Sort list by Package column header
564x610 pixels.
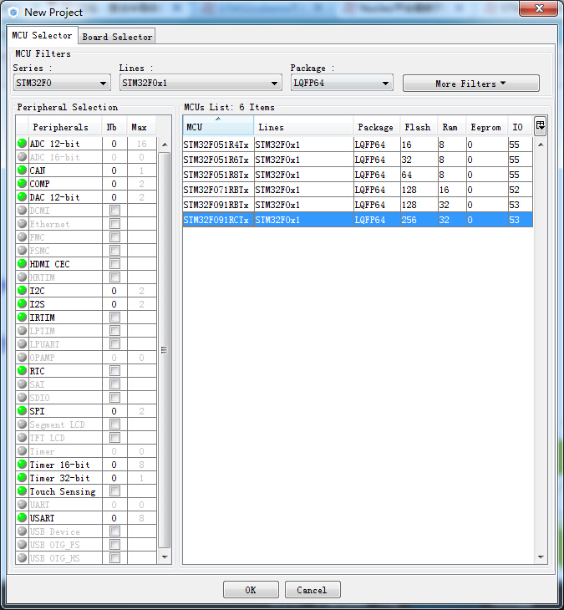[x=377, y=127]
